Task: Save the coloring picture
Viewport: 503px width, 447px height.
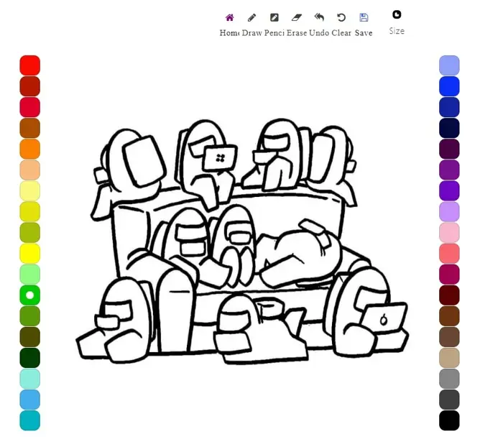Action: [364, 18]
